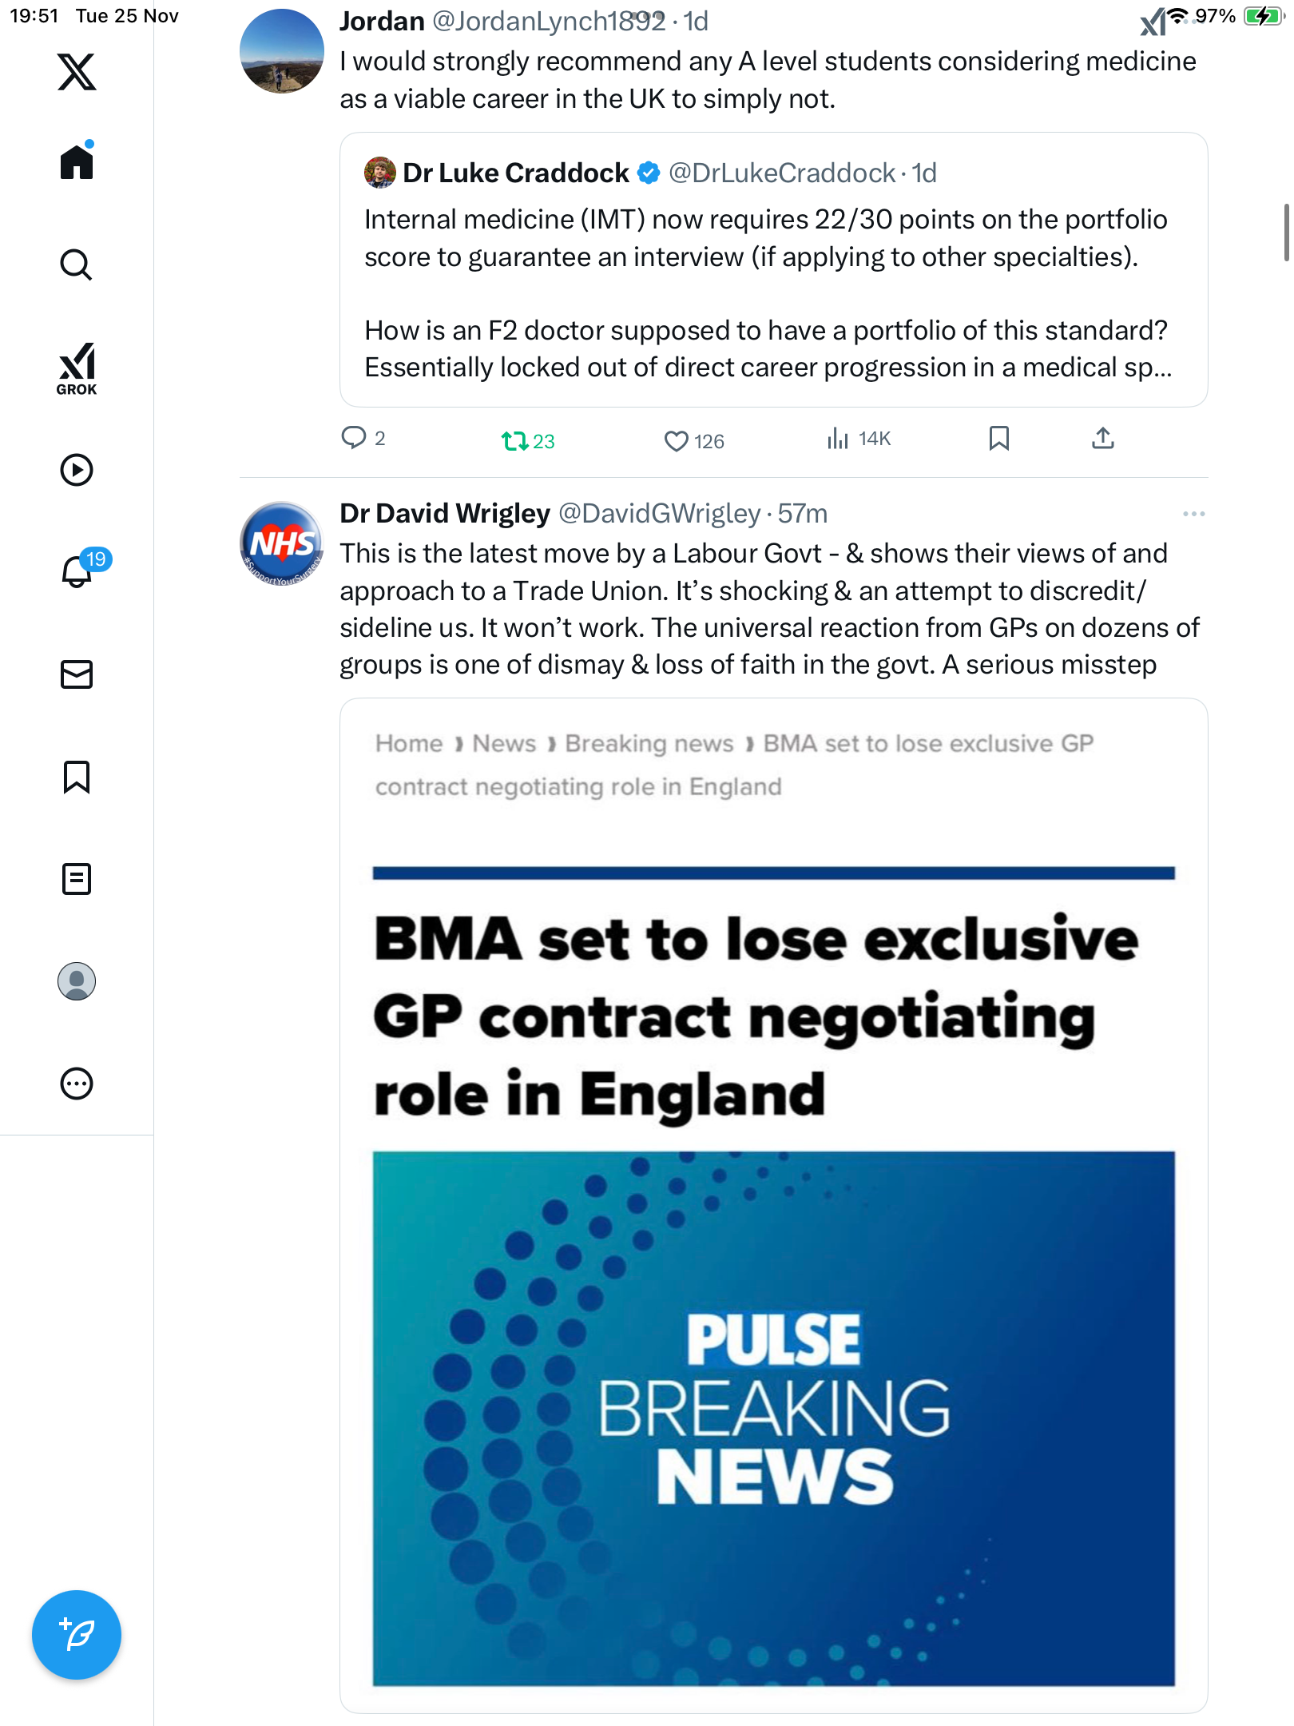Open saved Bookmarks in sidebar
This screenshot has height=1726, width=1294.
pos(77,777)
